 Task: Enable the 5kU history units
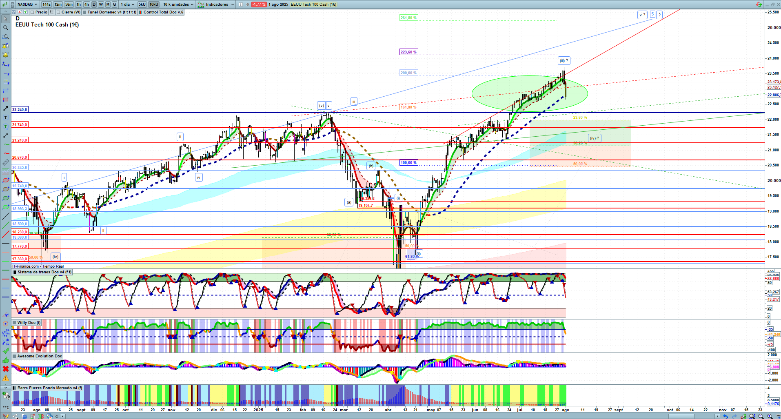[x=142, y=4]
